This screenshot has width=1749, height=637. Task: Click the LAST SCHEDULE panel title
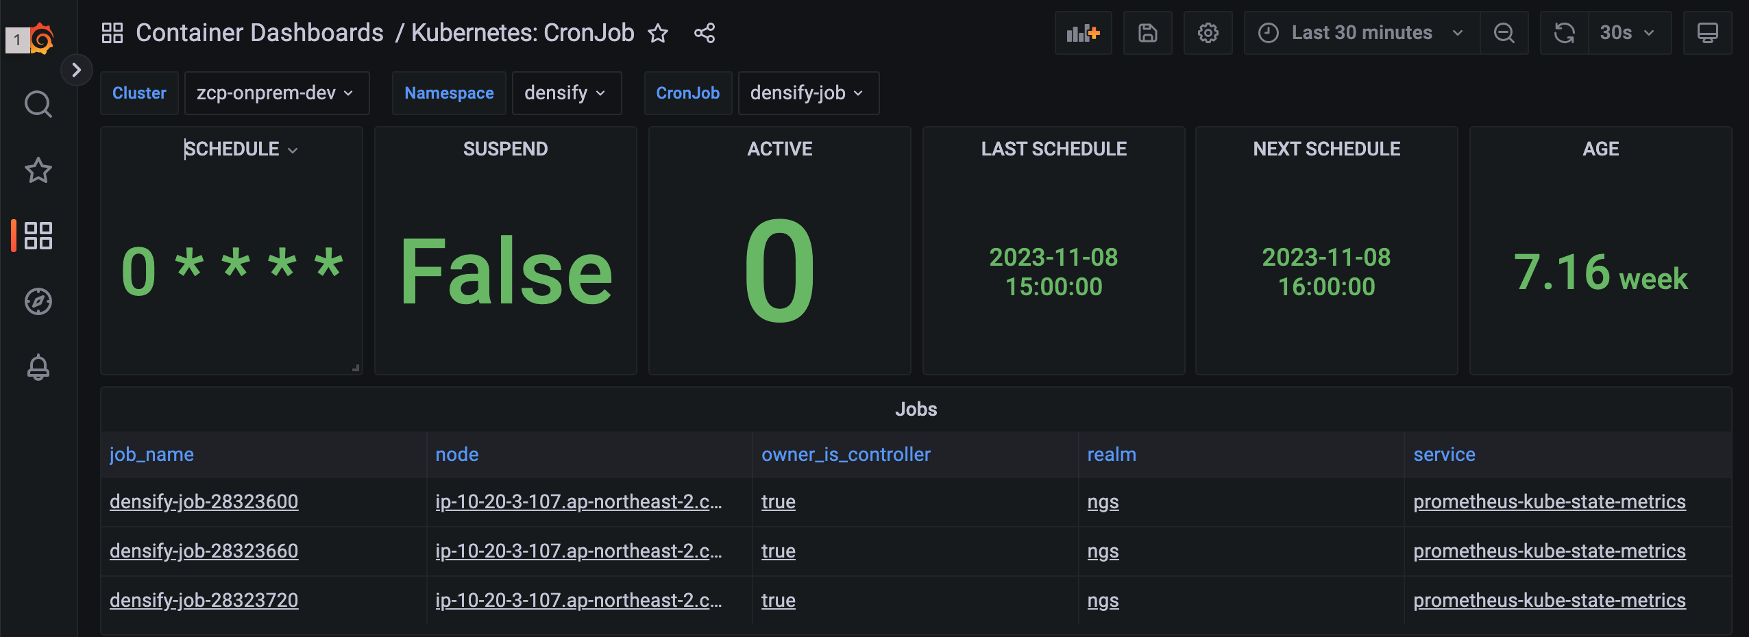tap(1054, 149)
